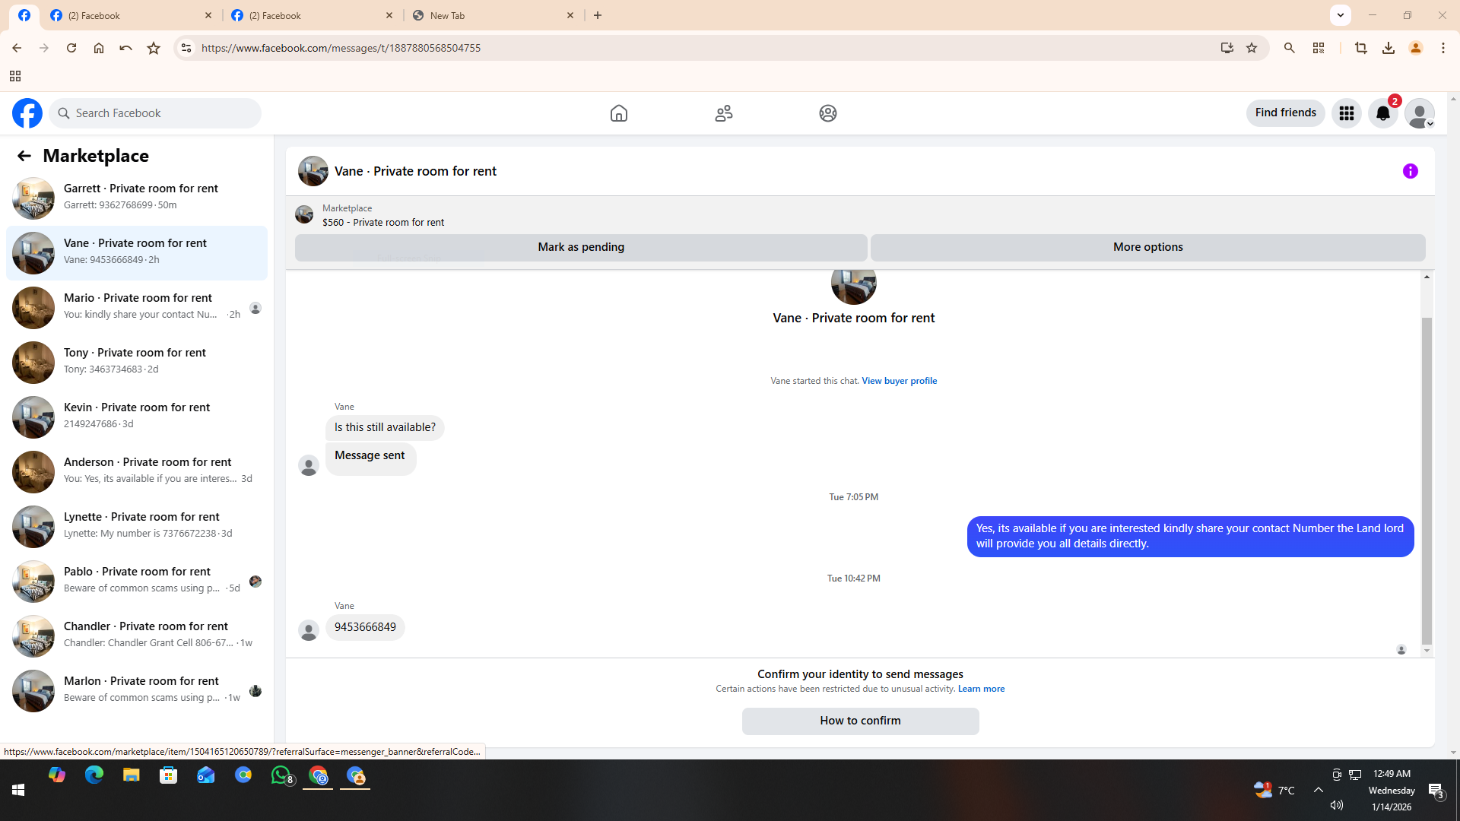Click the Marketplace back arrow

pos(24,156)
